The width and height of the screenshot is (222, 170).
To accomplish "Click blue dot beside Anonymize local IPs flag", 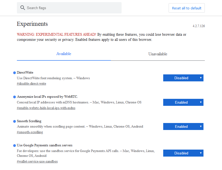I will click(x=14, y=97).
